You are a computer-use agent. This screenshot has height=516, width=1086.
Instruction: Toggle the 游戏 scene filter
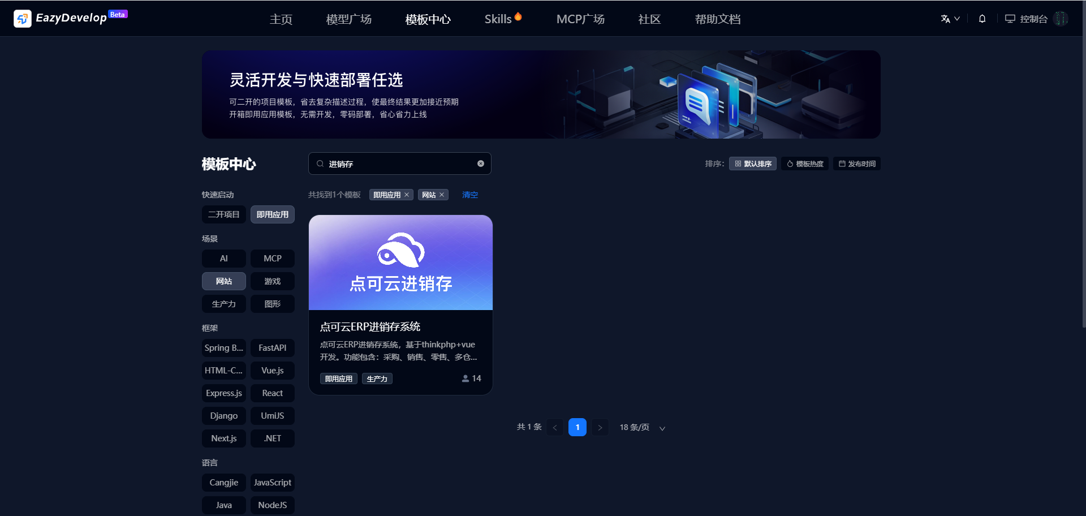tap(273, 281)
